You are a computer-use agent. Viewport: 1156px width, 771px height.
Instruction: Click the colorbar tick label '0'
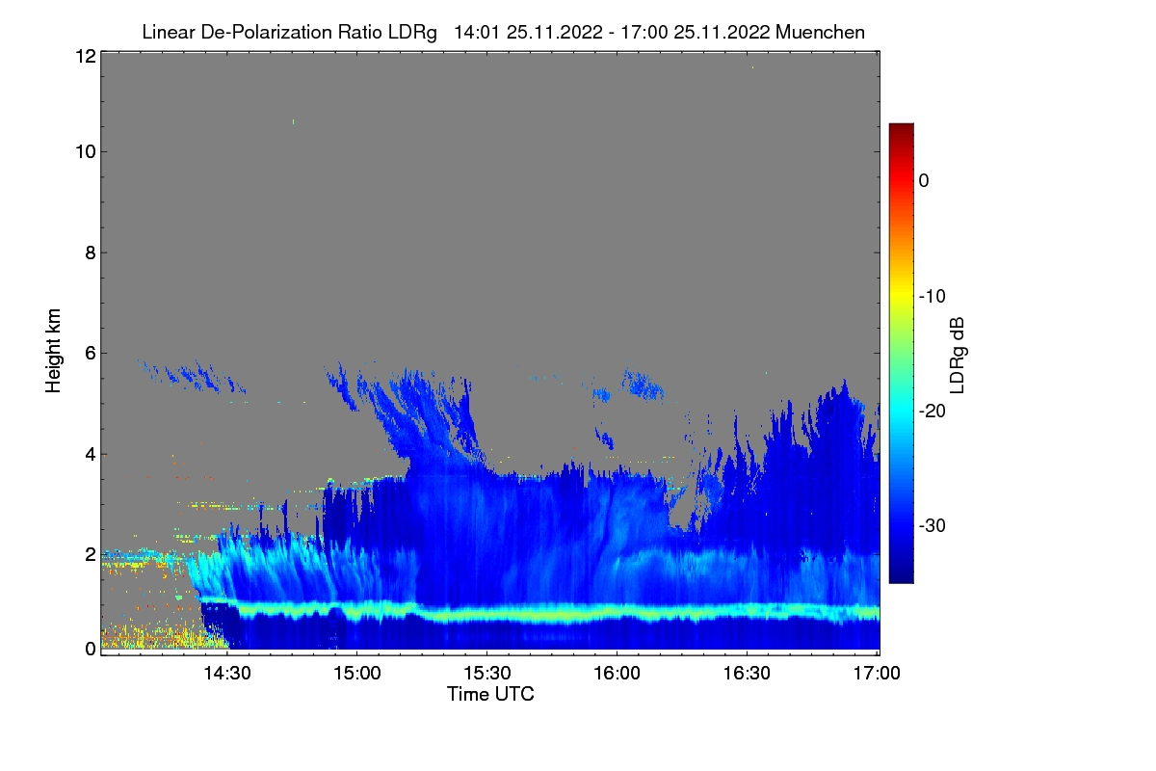(x=924, y=180)
